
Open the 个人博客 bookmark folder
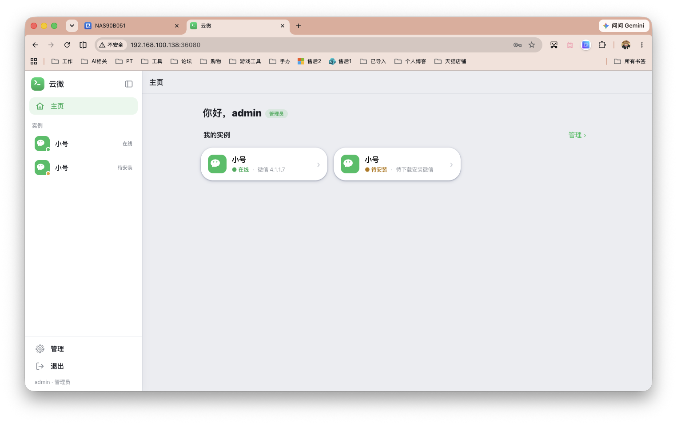[x=410, y=61]
